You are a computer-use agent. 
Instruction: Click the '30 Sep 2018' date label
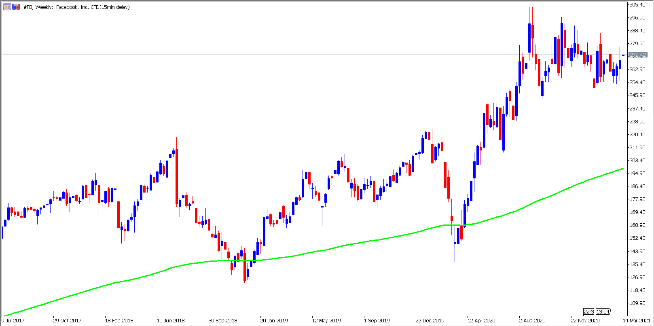click(223, 320)
